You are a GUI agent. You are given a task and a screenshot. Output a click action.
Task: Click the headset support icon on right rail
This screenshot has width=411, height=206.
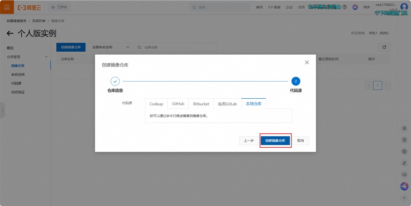[404, 174]
